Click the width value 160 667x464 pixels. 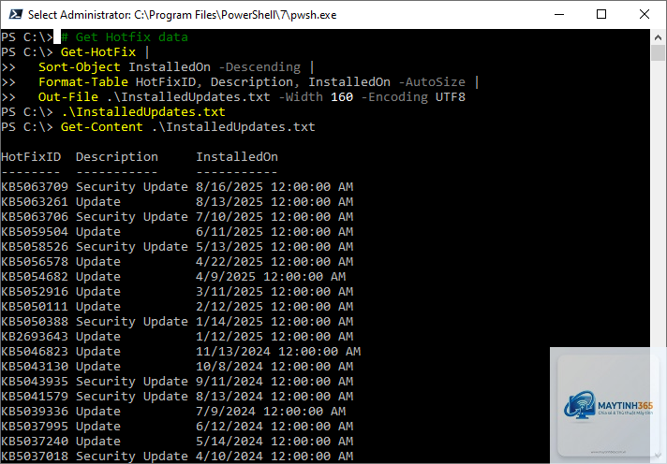(x=342, y=97)
